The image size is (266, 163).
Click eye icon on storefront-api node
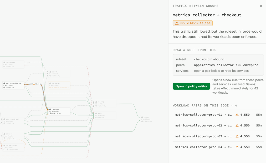(4, 123)
